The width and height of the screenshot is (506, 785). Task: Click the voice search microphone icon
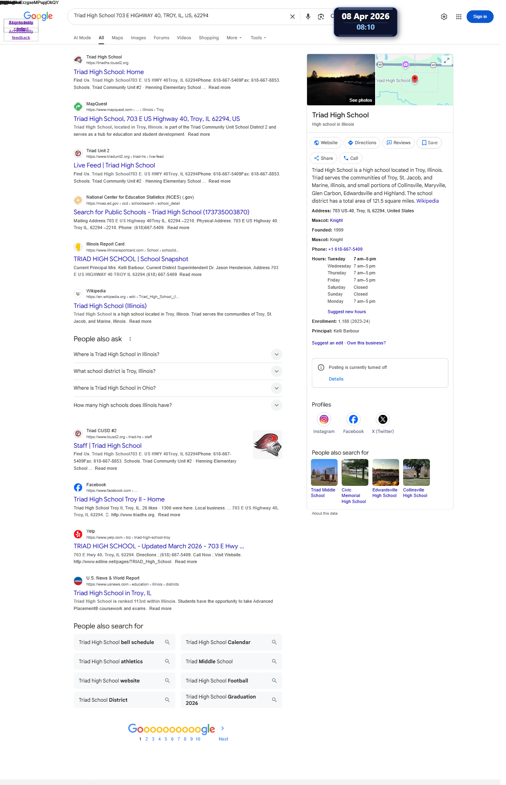click(308, 16)
